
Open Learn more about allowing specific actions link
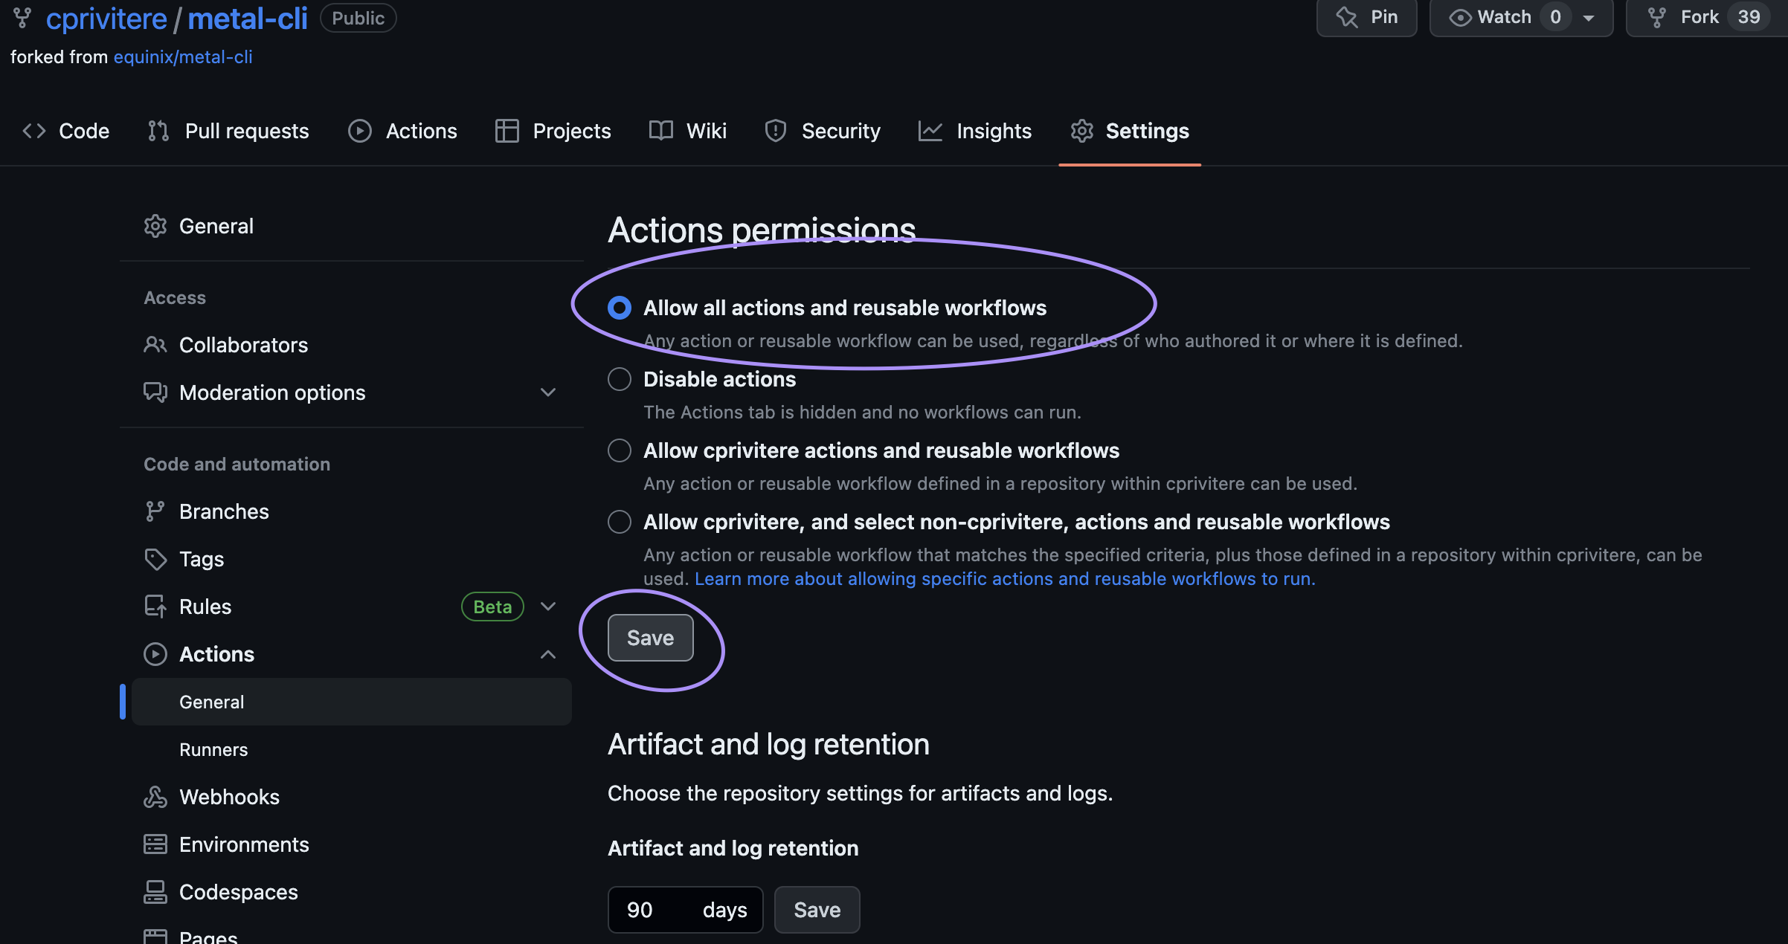click(x=1005, y=579)
